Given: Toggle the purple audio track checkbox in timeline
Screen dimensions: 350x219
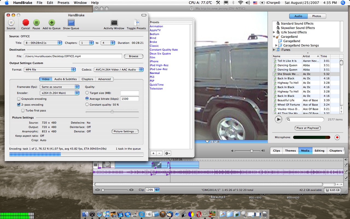Looking at the screenshot, I should point(346,172).
